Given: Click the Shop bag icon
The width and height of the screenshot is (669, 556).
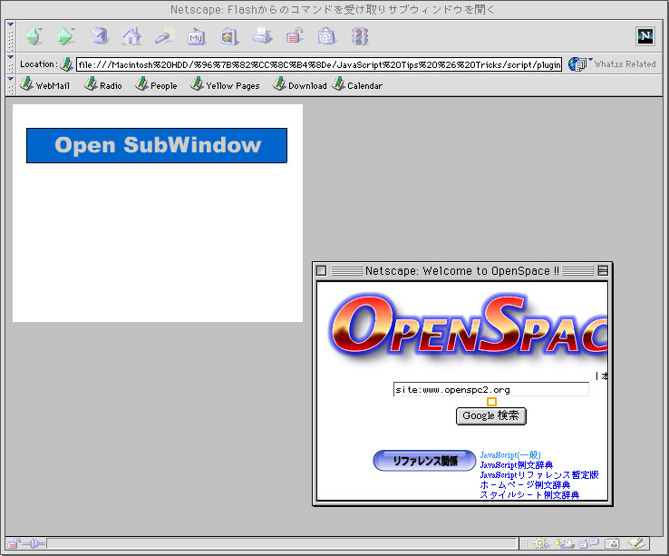Looking at the screenshot, I should pyautogui.click(x=326, y=36).
